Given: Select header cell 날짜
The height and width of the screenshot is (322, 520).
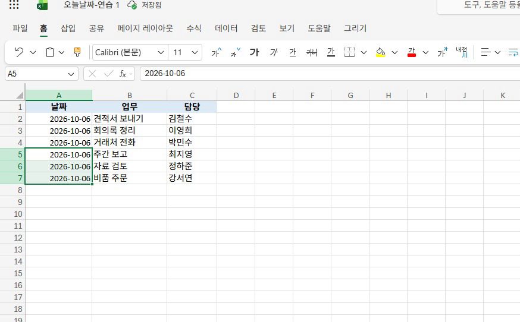Looking at the screenshot, I should point(59,107).
